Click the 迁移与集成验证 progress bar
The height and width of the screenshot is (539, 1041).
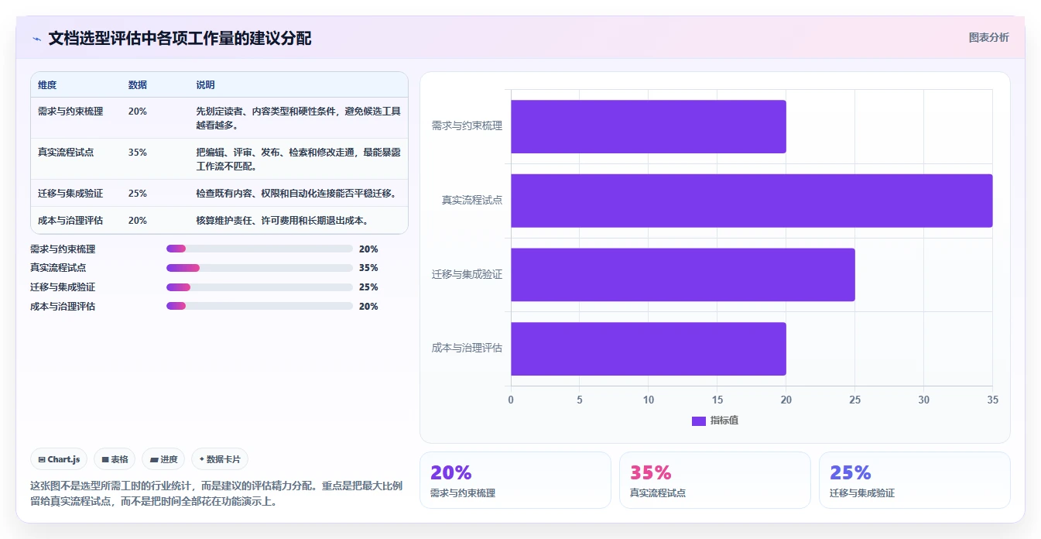tap(259, 287)
